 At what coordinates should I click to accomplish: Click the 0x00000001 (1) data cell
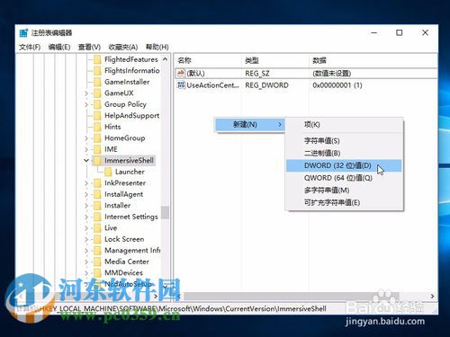coord(337,85)
